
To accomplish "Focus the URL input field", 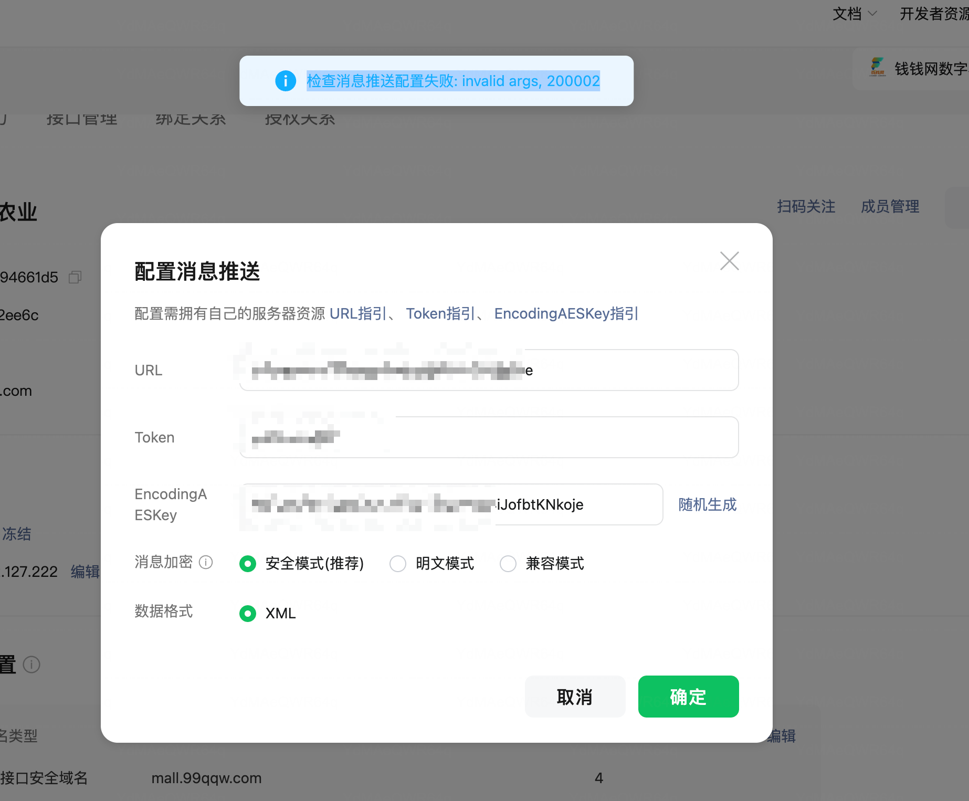I will tap(489, 370).
